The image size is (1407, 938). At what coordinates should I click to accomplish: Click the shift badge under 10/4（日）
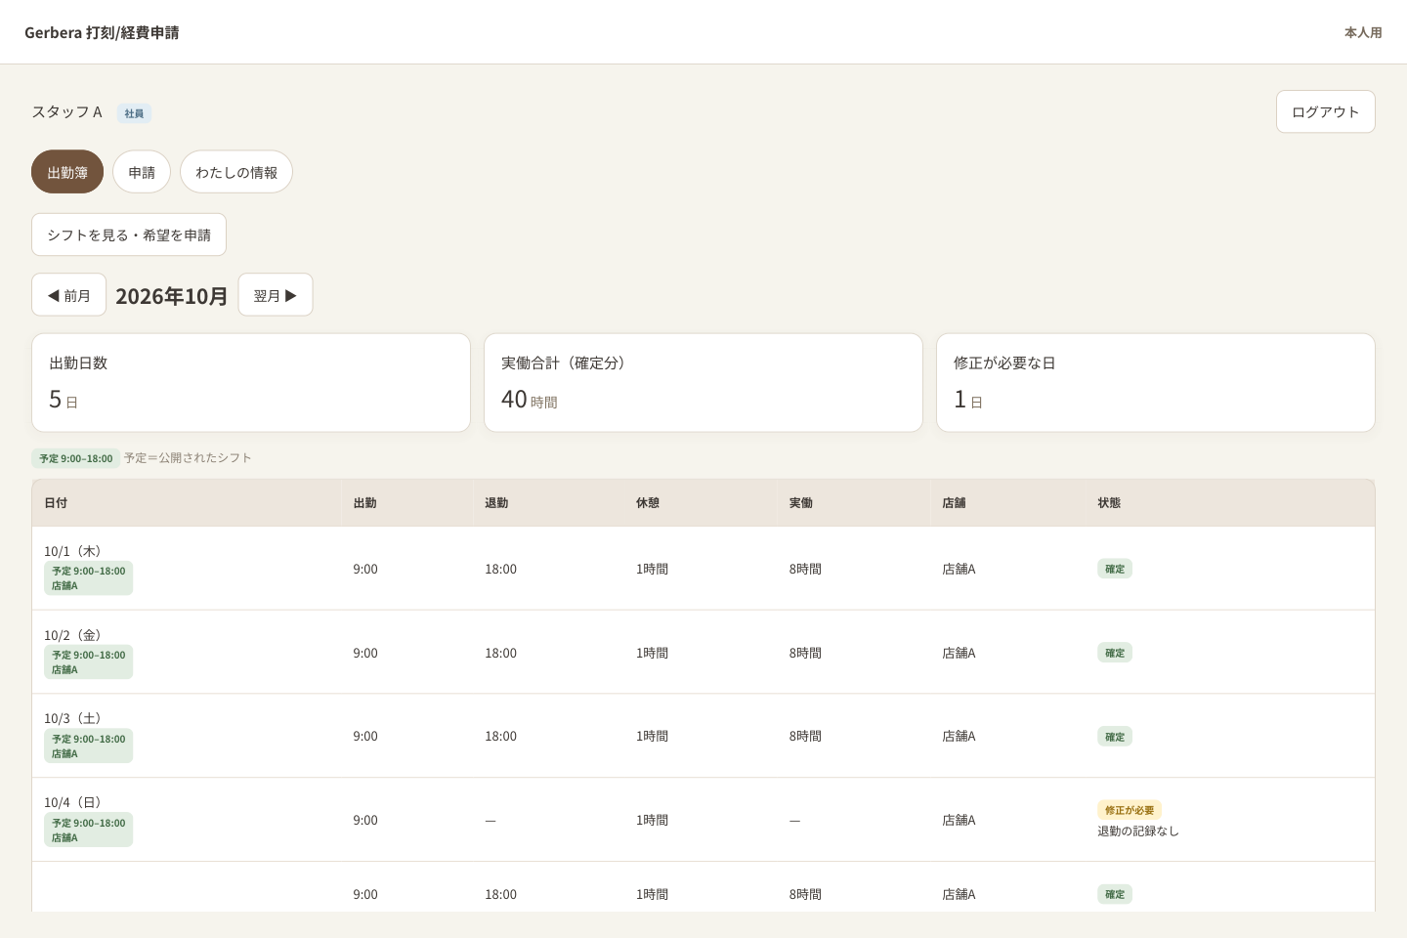tap(88, 831)
